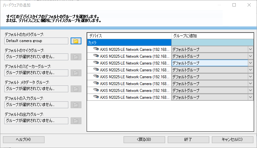
Task: Click the ハードウェアの追加 window title
Action: coord(17,5)
